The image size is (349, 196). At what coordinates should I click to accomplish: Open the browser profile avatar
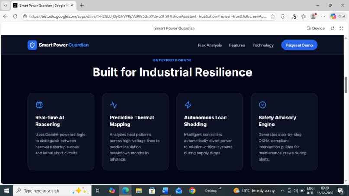tap(313, 16)
